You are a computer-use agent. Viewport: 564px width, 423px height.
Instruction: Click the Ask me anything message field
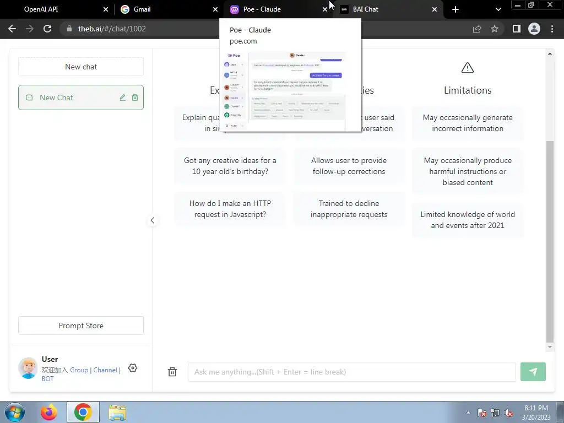[352, 372]
